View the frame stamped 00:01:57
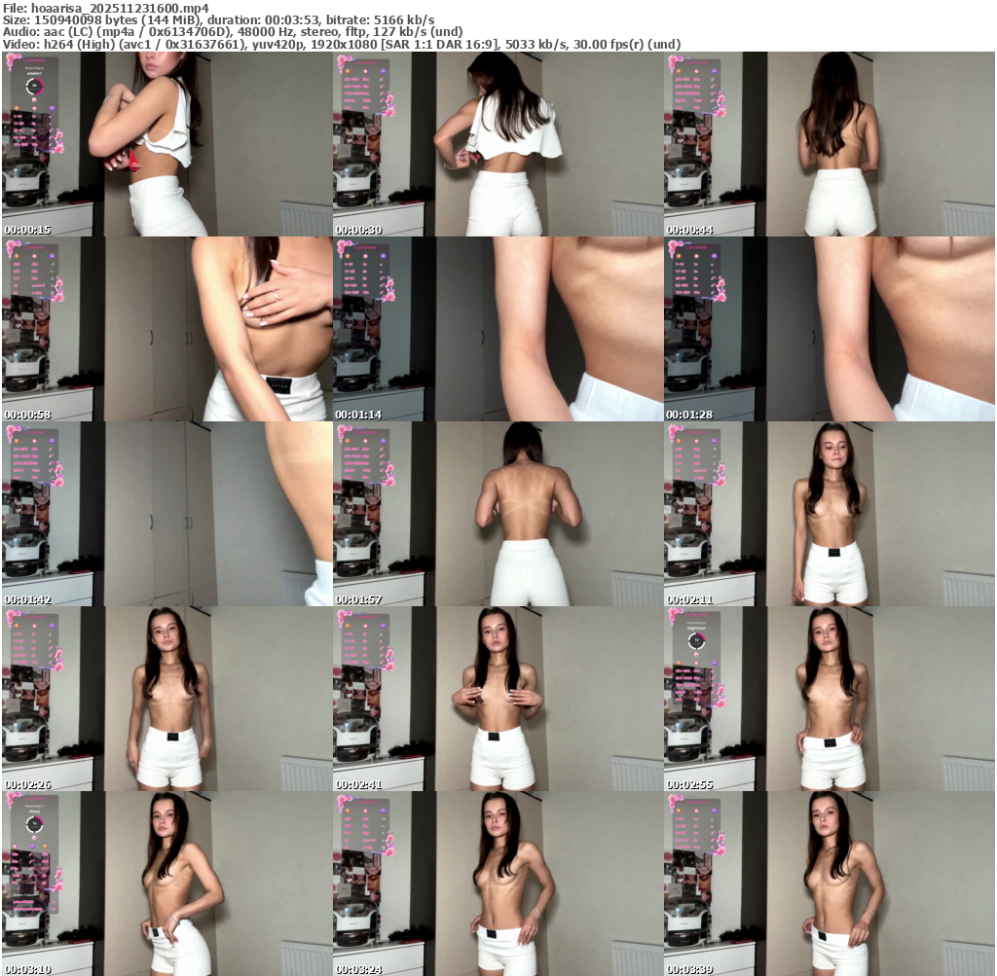This screenshot has height=976, width=997. (x=498, y=514)
